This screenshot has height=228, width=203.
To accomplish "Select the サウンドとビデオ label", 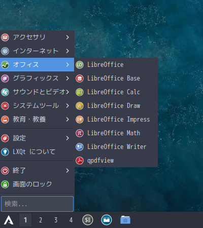I will [x=39, y=92].
